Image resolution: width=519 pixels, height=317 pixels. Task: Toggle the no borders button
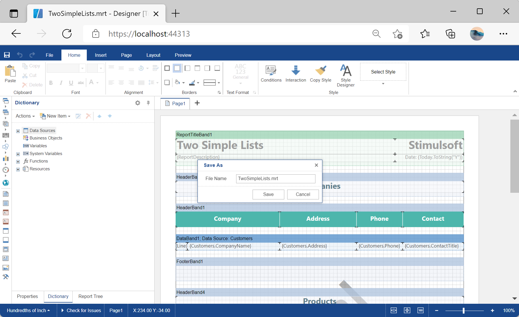[177, 68]
